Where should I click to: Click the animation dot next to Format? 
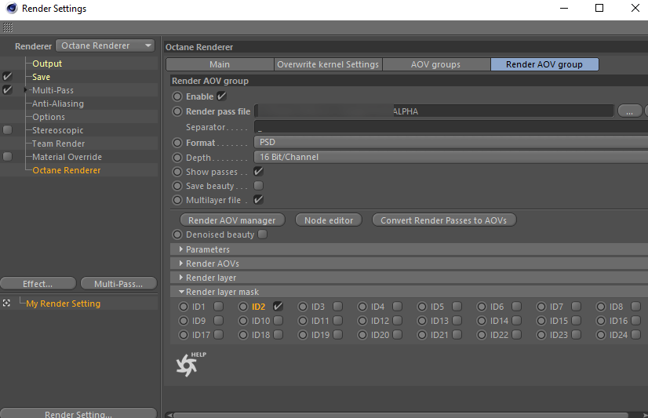(x=177, y=143)
